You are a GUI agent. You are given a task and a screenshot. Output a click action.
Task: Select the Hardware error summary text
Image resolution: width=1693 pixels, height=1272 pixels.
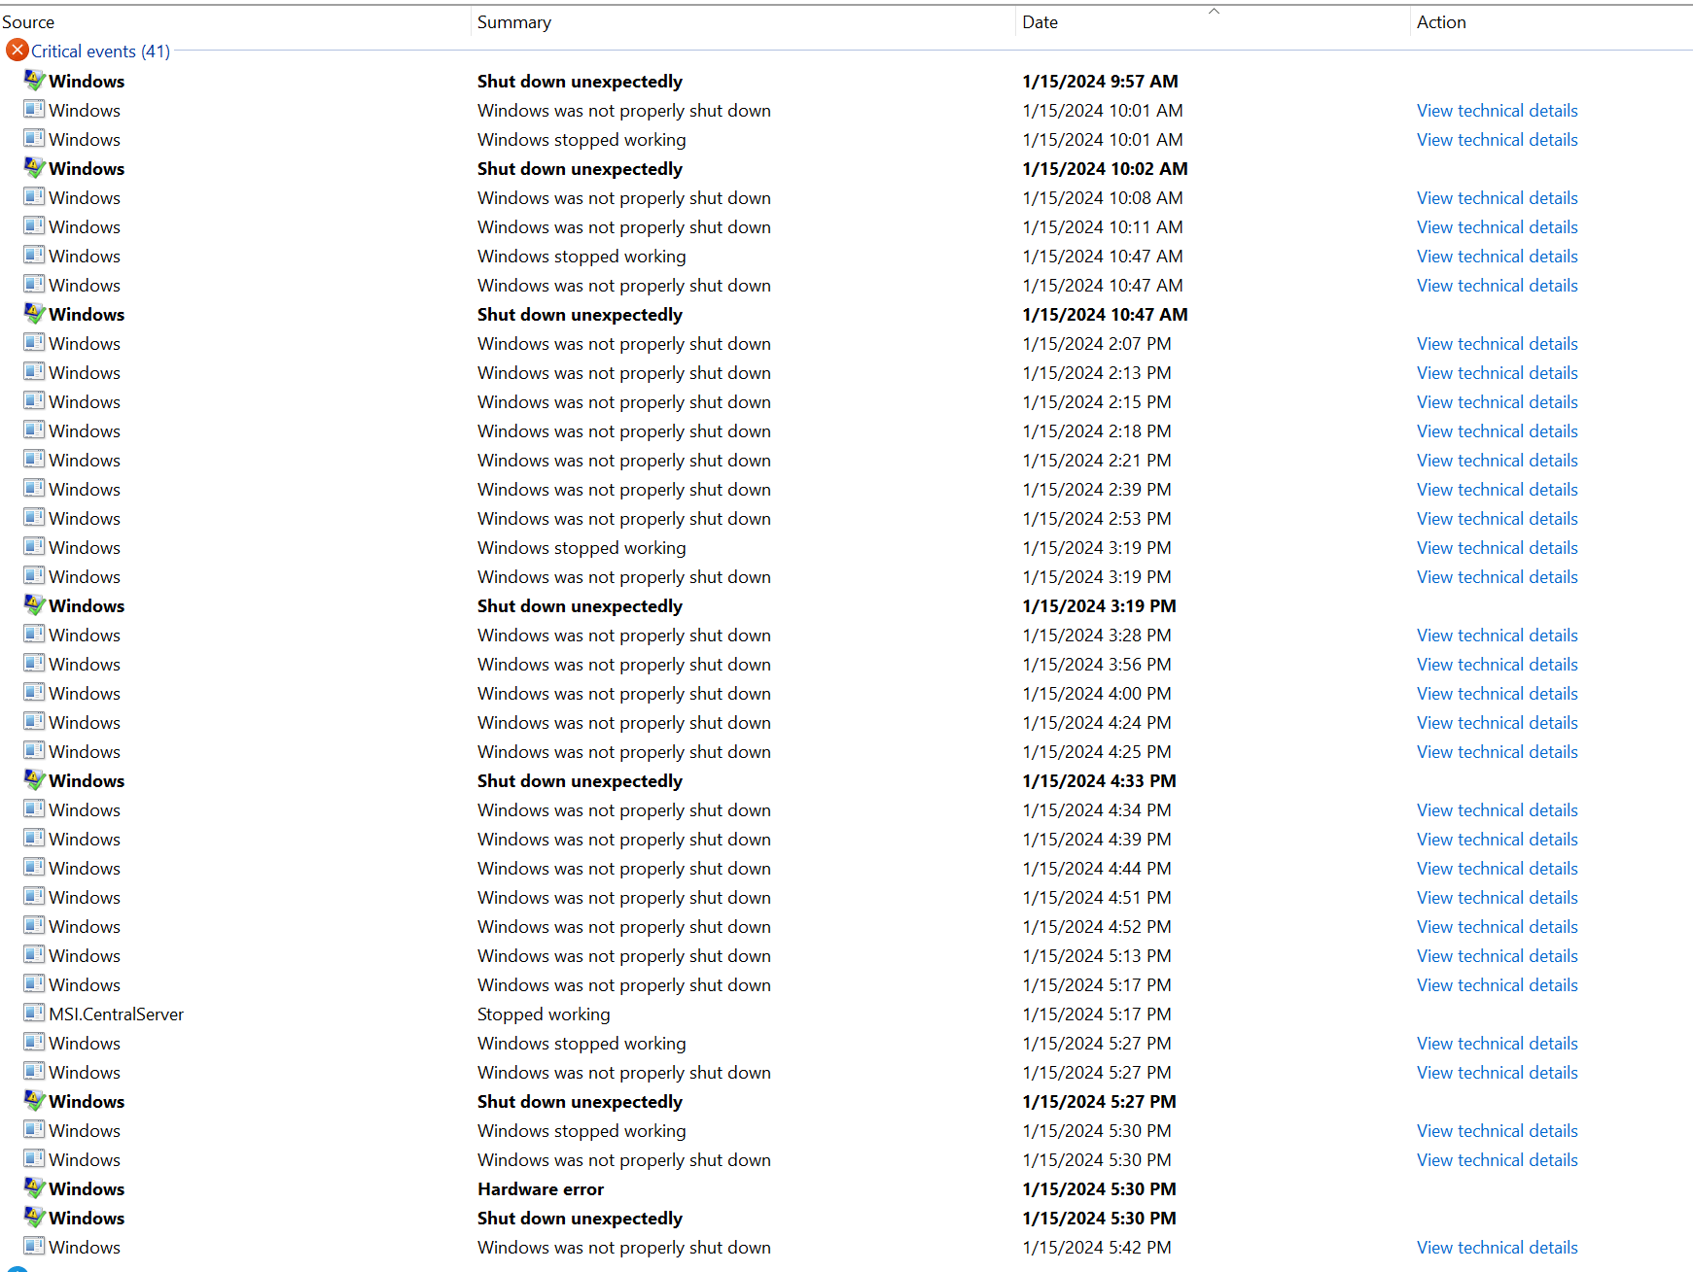tap(541, 1189)
